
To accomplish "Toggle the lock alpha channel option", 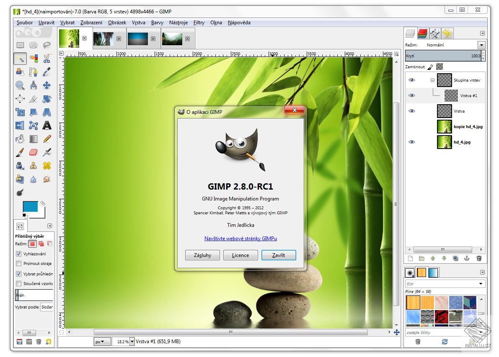I will point(440,67).
